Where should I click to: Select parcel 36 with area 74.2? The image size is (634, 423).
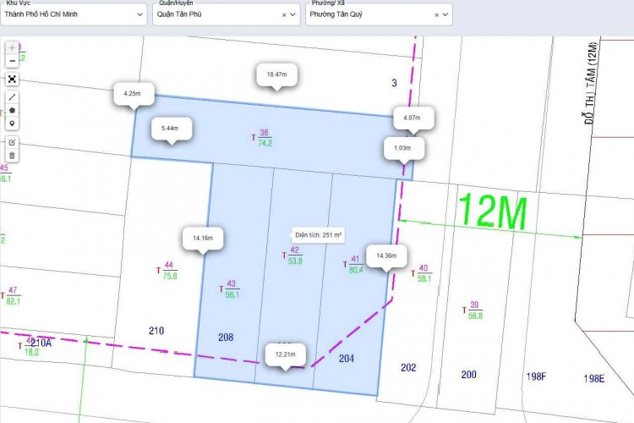point(262,138)
